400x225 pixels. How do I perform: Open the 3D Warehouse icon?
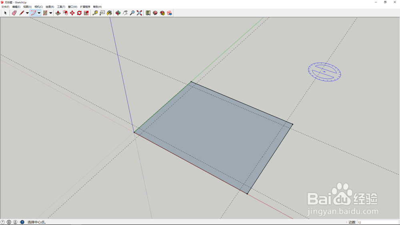(155, 13)
